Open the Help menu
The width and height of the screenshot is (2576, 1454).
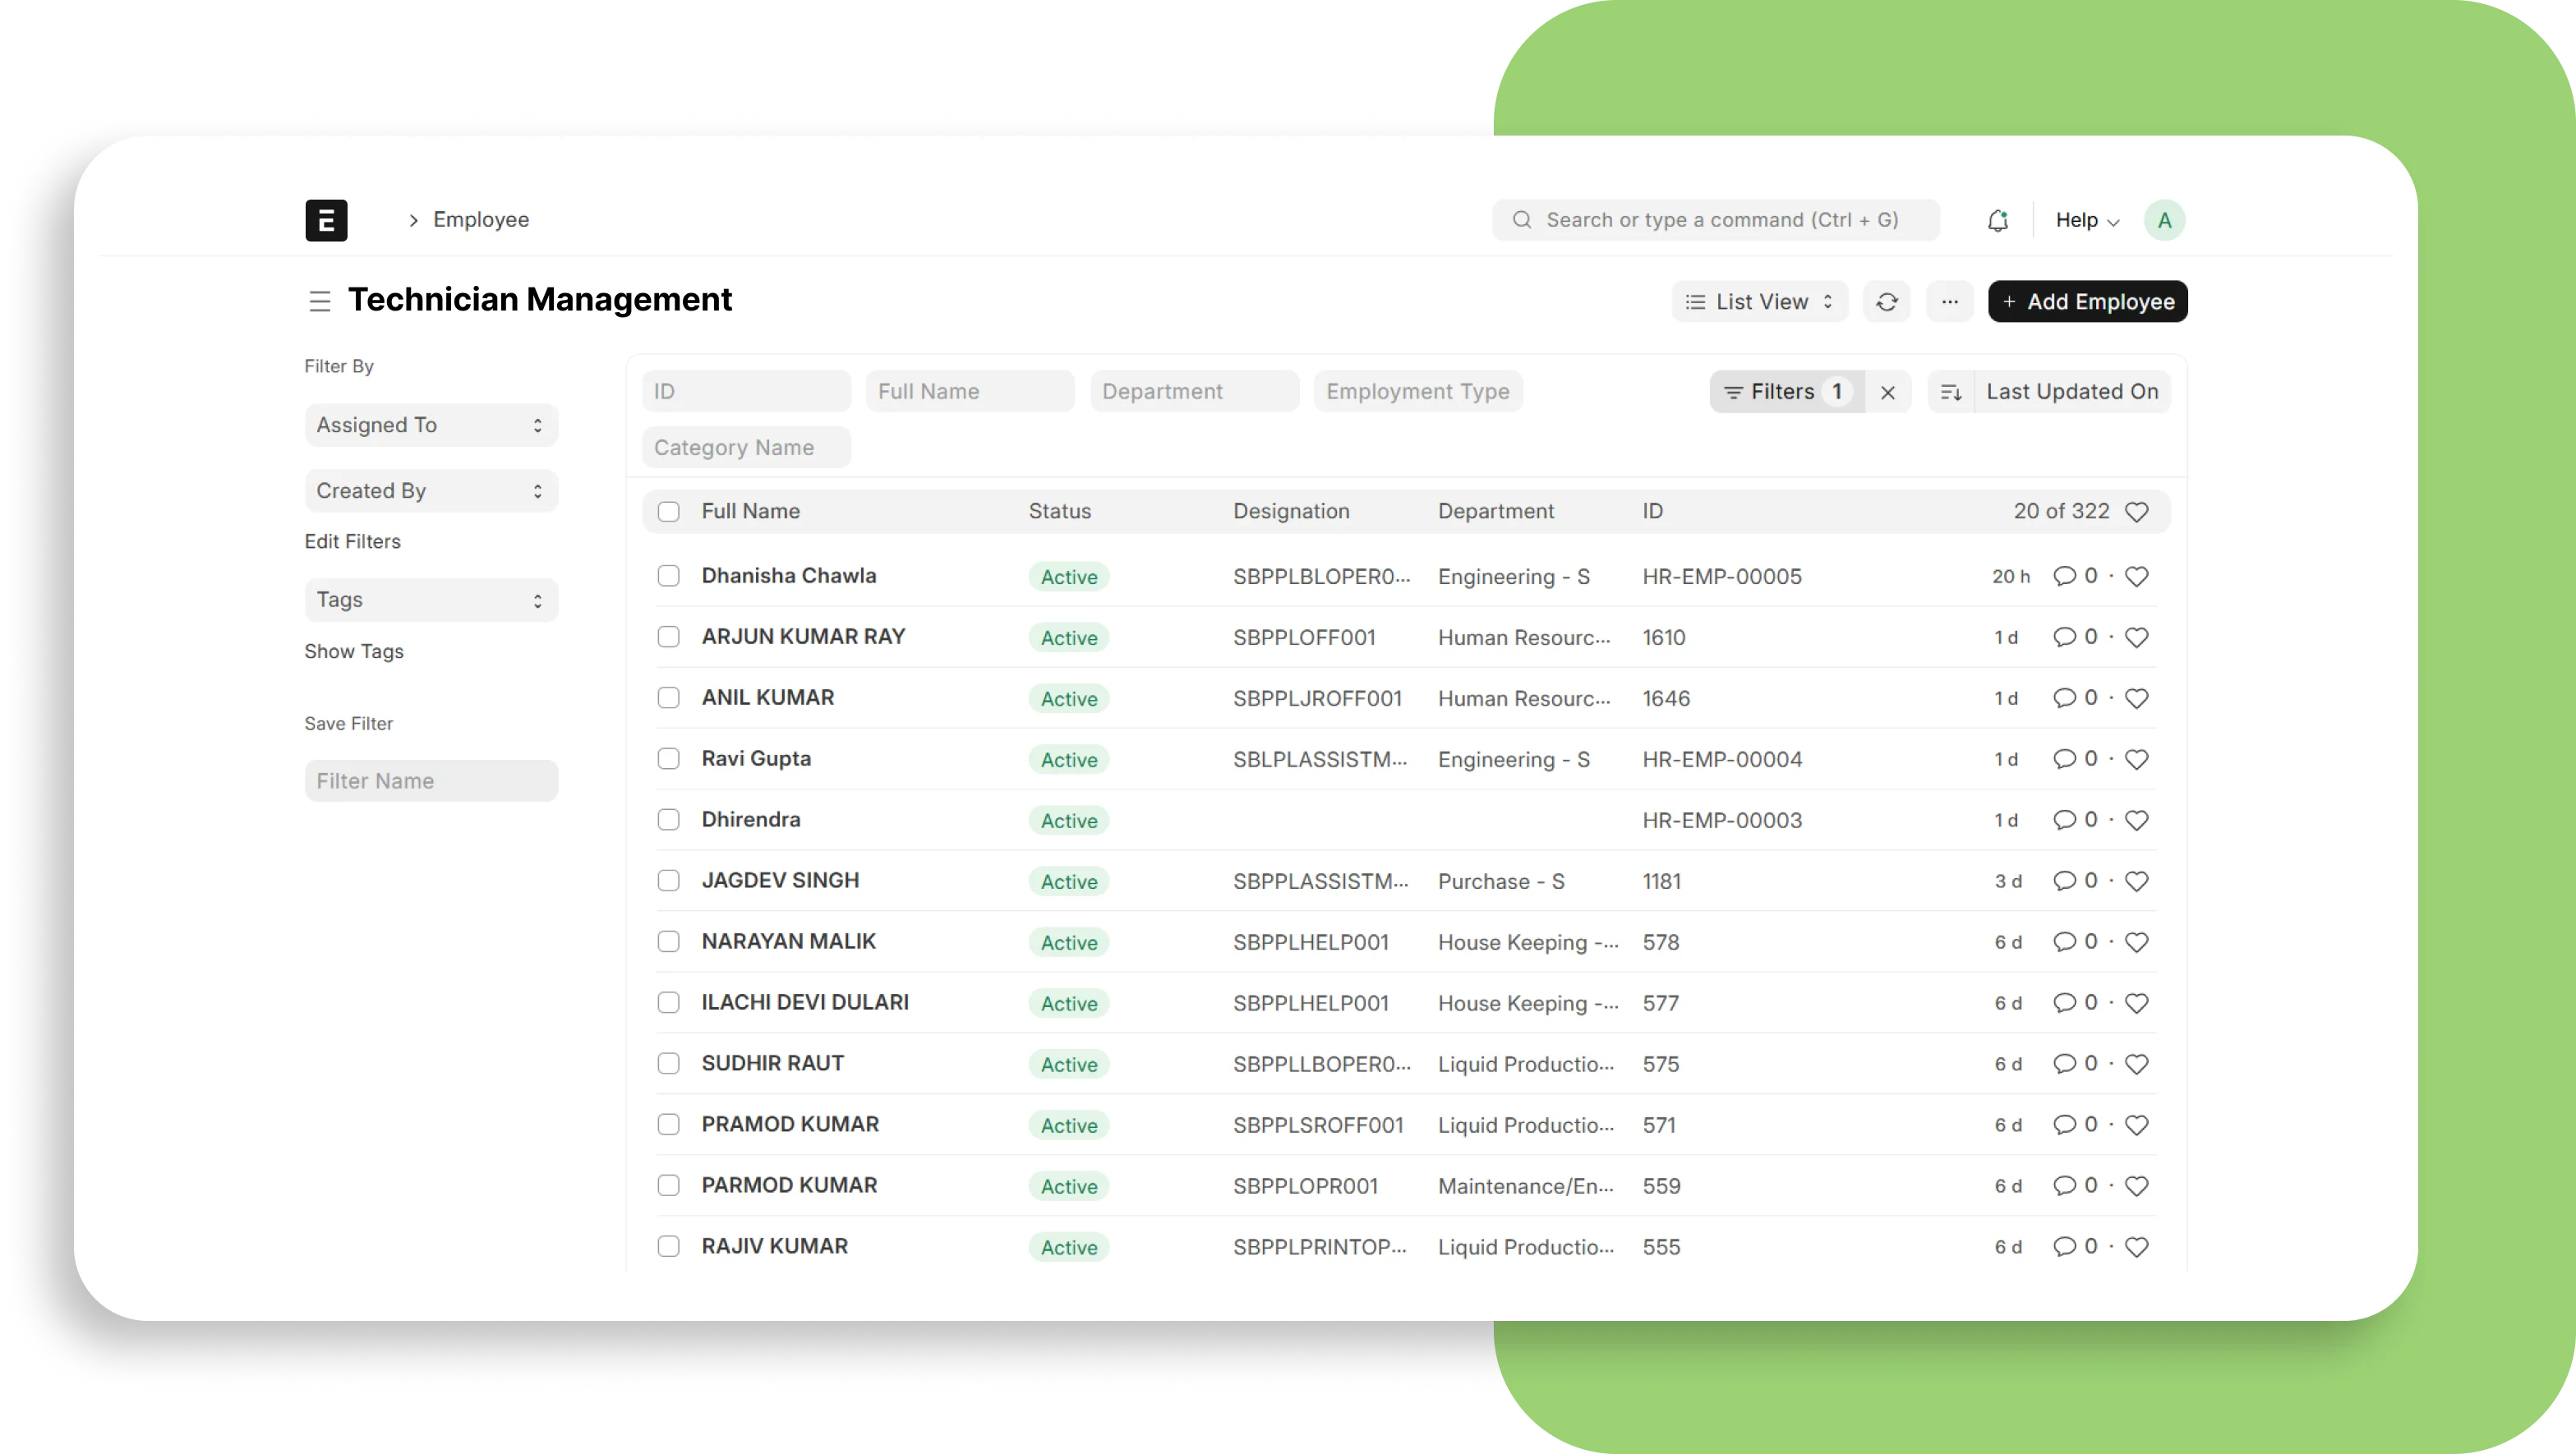2085,220
